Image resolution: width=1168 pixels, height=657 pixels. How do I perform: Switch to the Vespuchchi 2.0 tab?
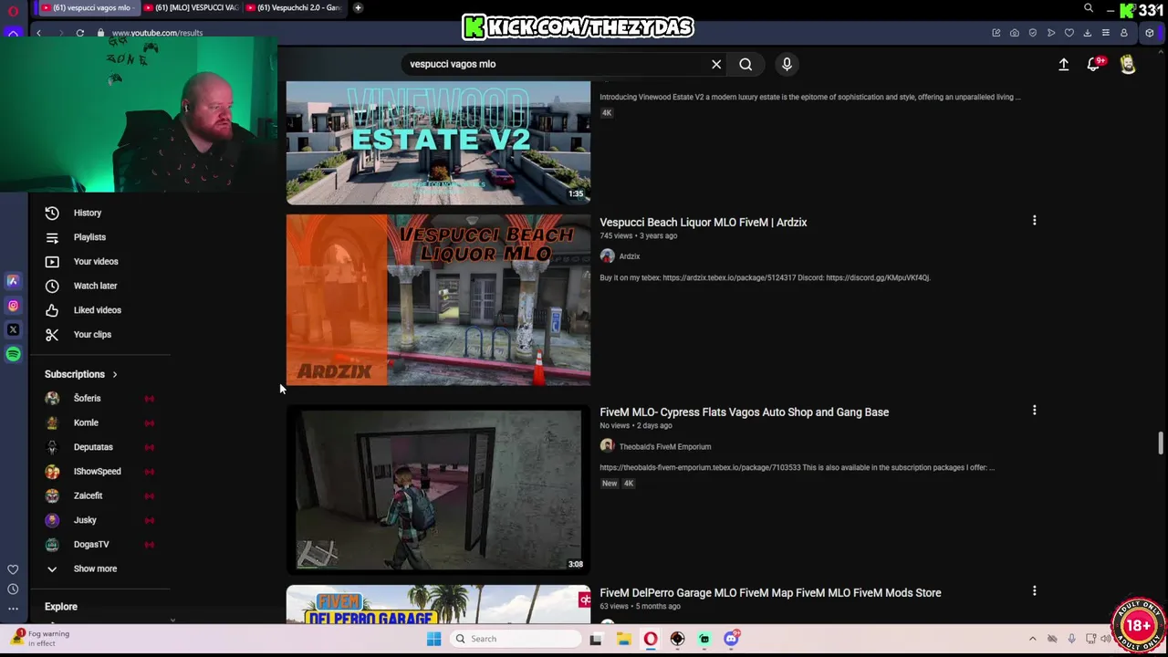point(295,7)
